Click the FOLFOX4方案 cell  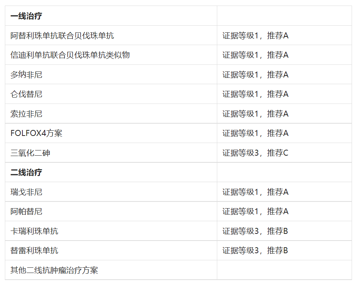tap(36, 133)
